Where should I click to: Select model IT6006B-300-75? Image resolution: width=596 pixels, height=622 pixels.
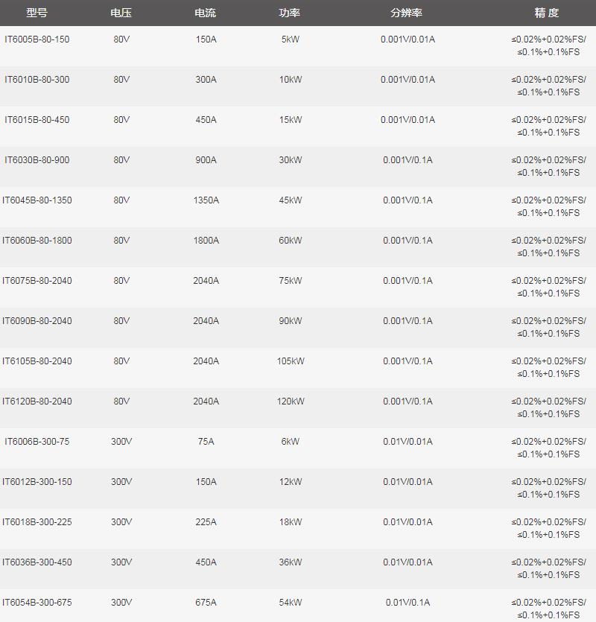point(37,442)
